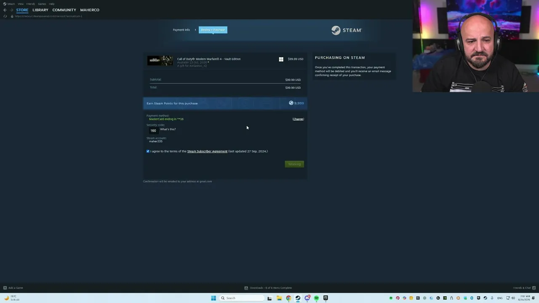Open the Help menu
This screenshot has height=303, width=539.
(x=52, y=4)
